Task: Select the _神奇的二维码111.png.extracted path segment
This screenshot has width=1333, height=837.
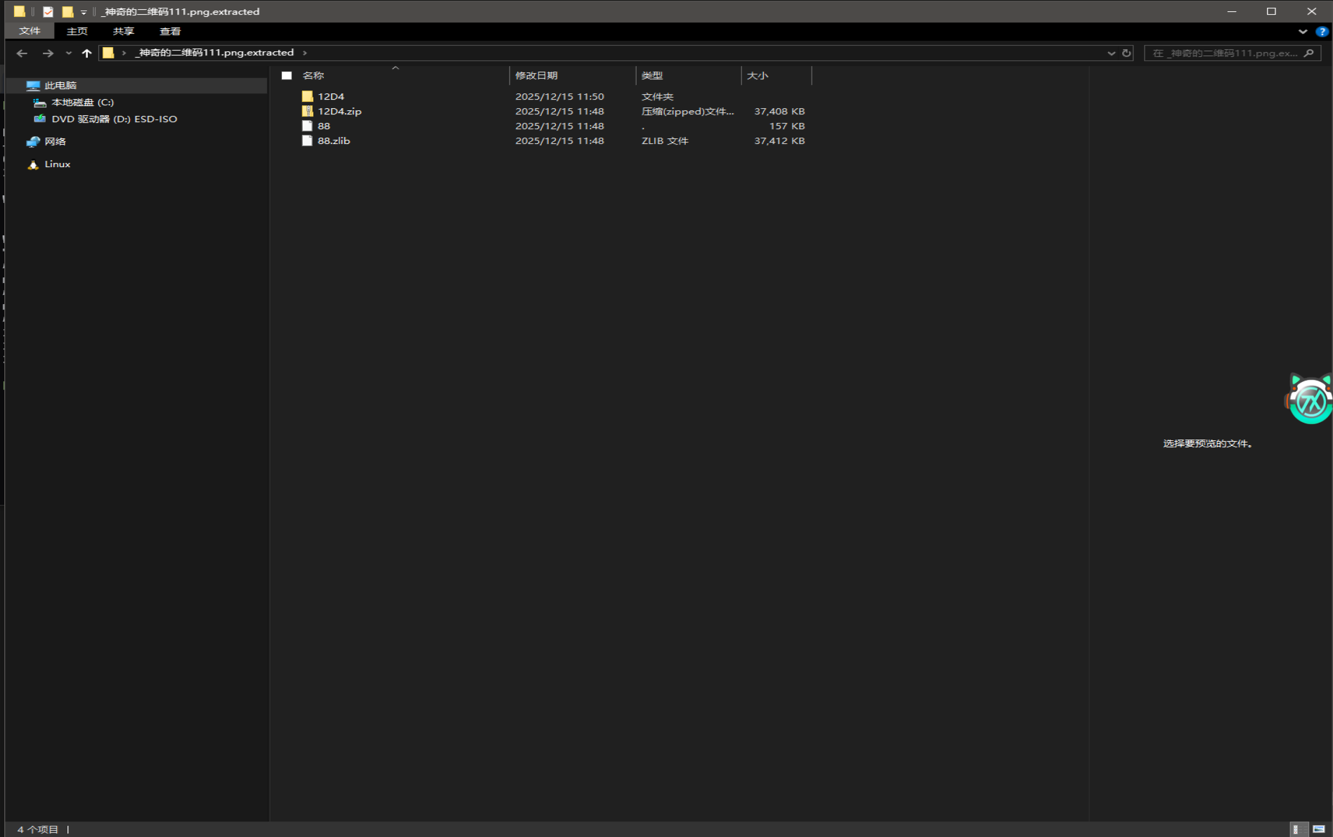Action: point(214,53)
